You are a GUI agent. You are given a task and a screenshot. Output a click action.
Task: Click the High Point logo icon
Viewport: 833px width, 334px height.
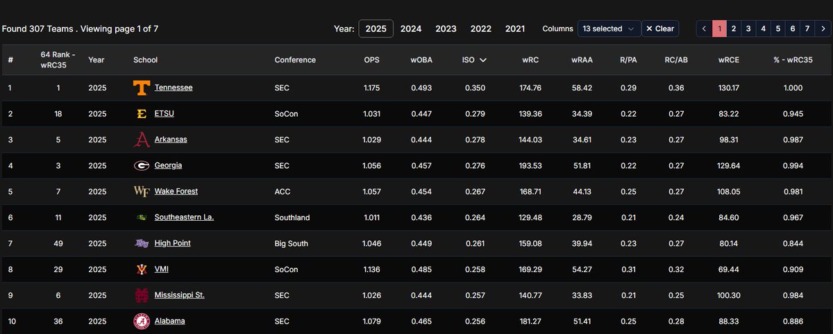[x=142, y=244]
